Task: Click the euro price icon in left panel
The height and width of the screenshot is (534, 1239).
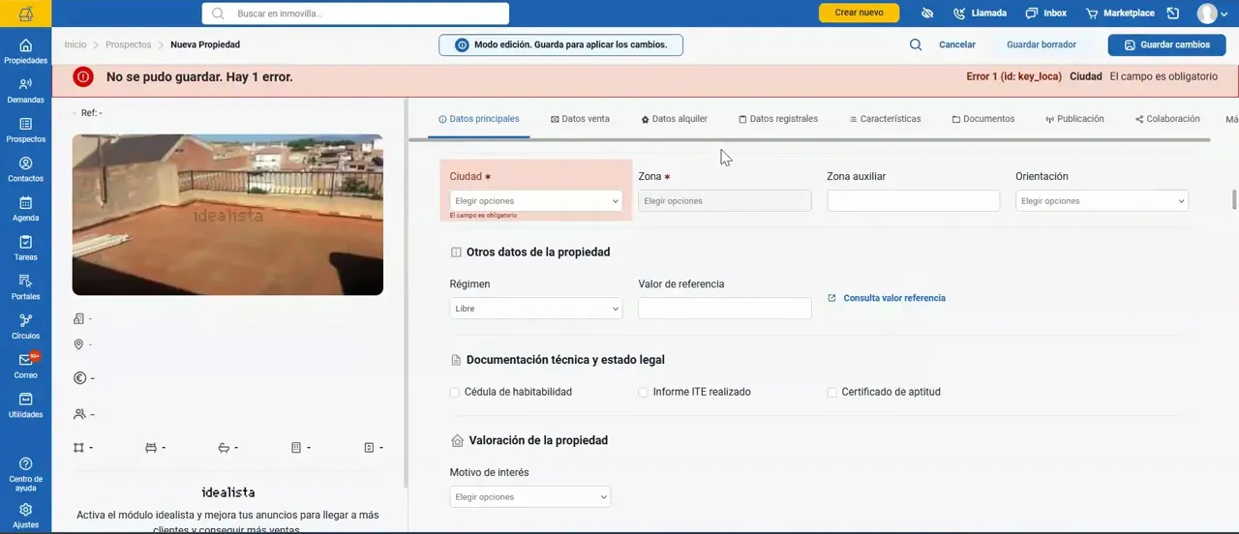Action: (x=79, y=378)
